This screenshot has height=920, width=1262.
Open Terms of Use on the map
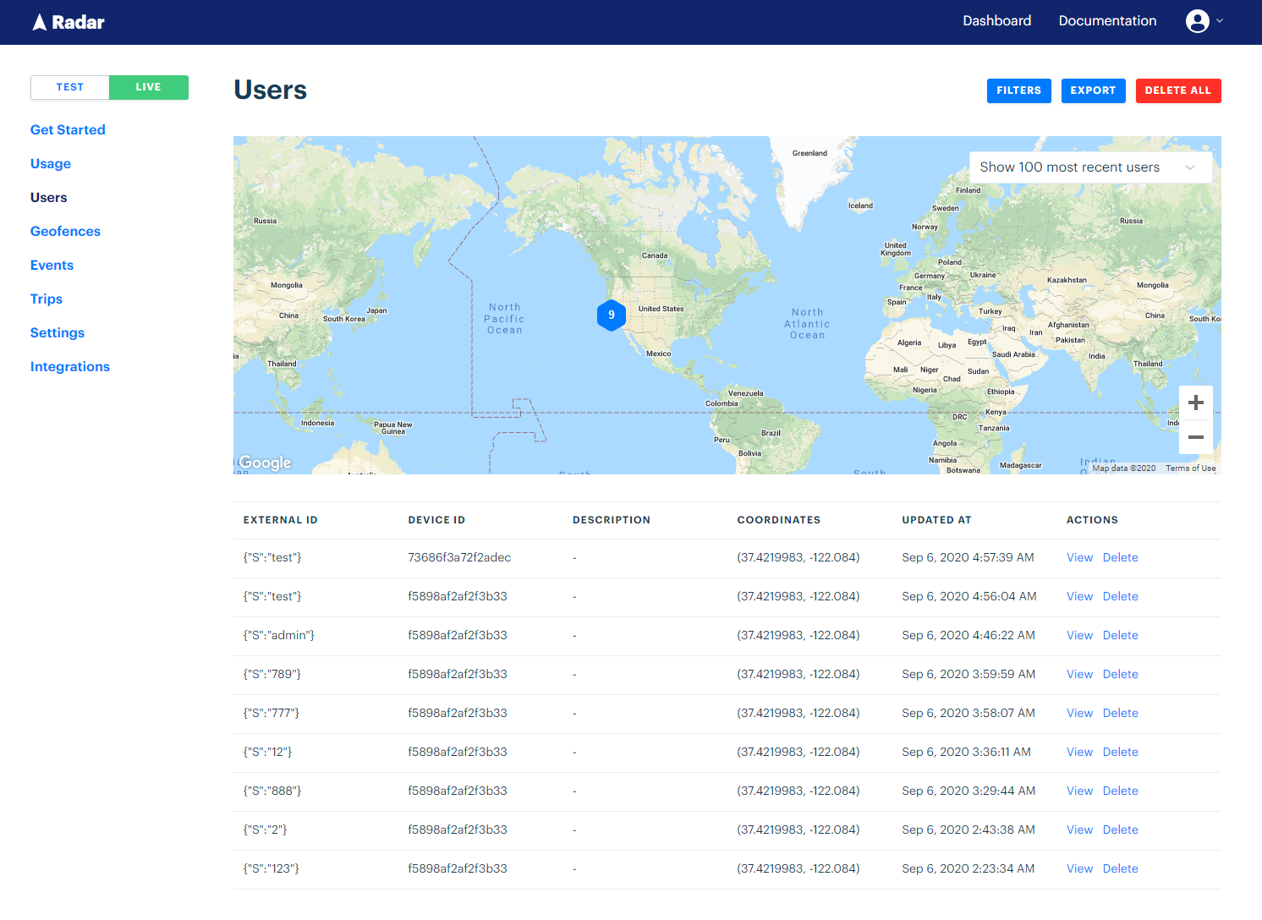click(x=1190, y=468)
